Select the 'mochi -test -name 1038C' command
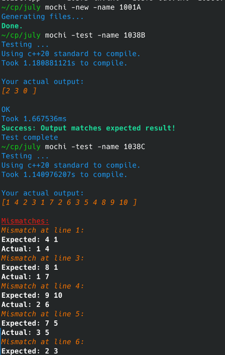This screenshot has width=225, height=355. pyautogui.click(x=95, y=147)
